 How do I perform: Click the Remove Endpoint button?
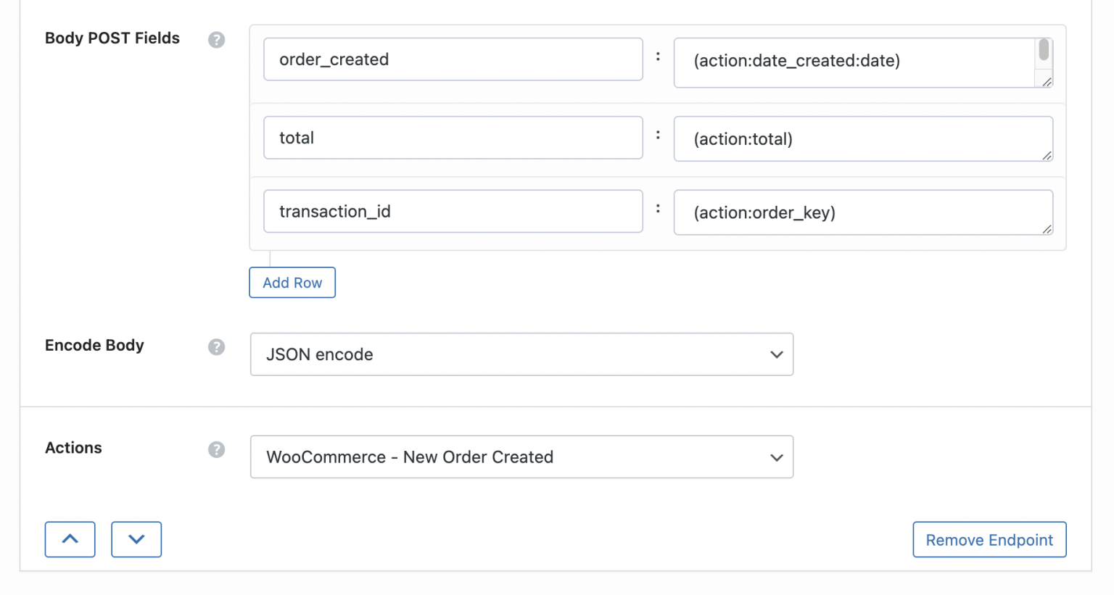(x=989, y=539)
